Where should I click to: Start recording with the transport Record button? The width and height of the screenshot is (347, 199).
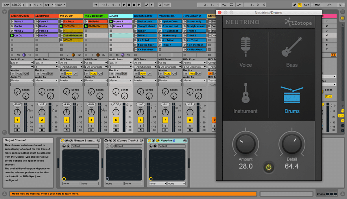134,5
